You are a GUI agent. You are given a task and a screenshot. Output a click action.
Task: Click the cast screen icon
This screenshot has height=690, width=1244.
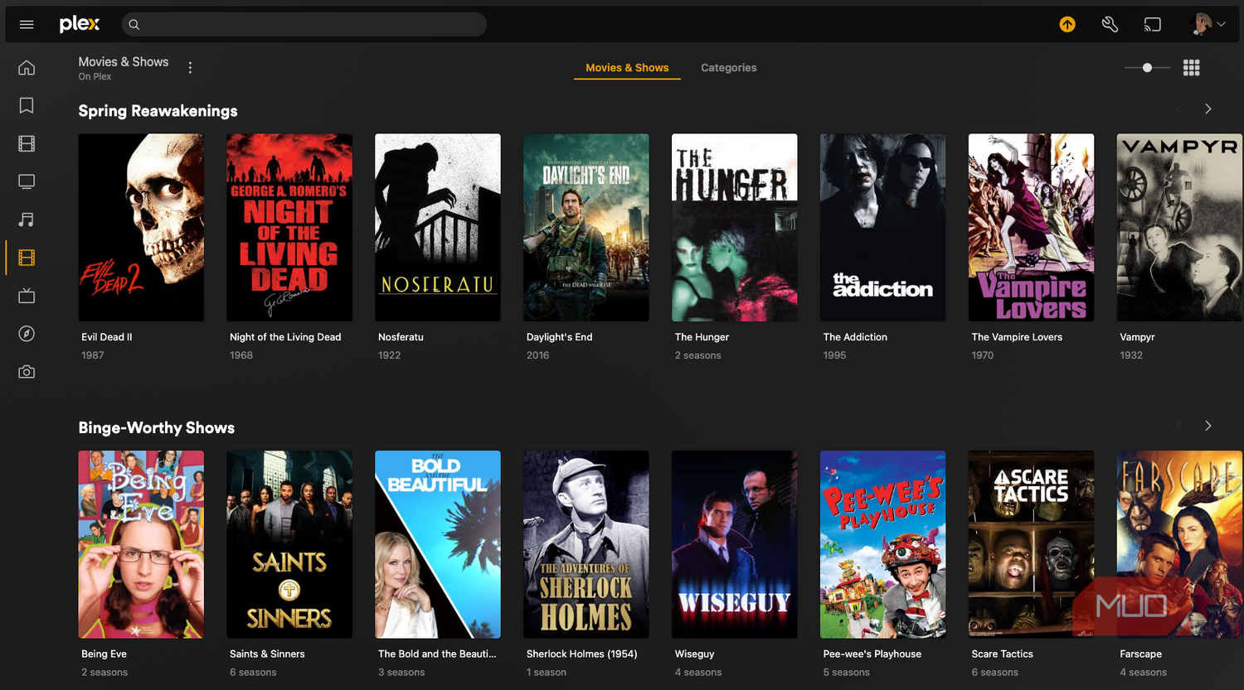pyautogui.click(x=1153, y=25)
